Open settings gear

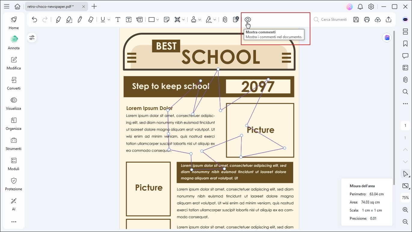pyautogui.click(x=371, y=7)
